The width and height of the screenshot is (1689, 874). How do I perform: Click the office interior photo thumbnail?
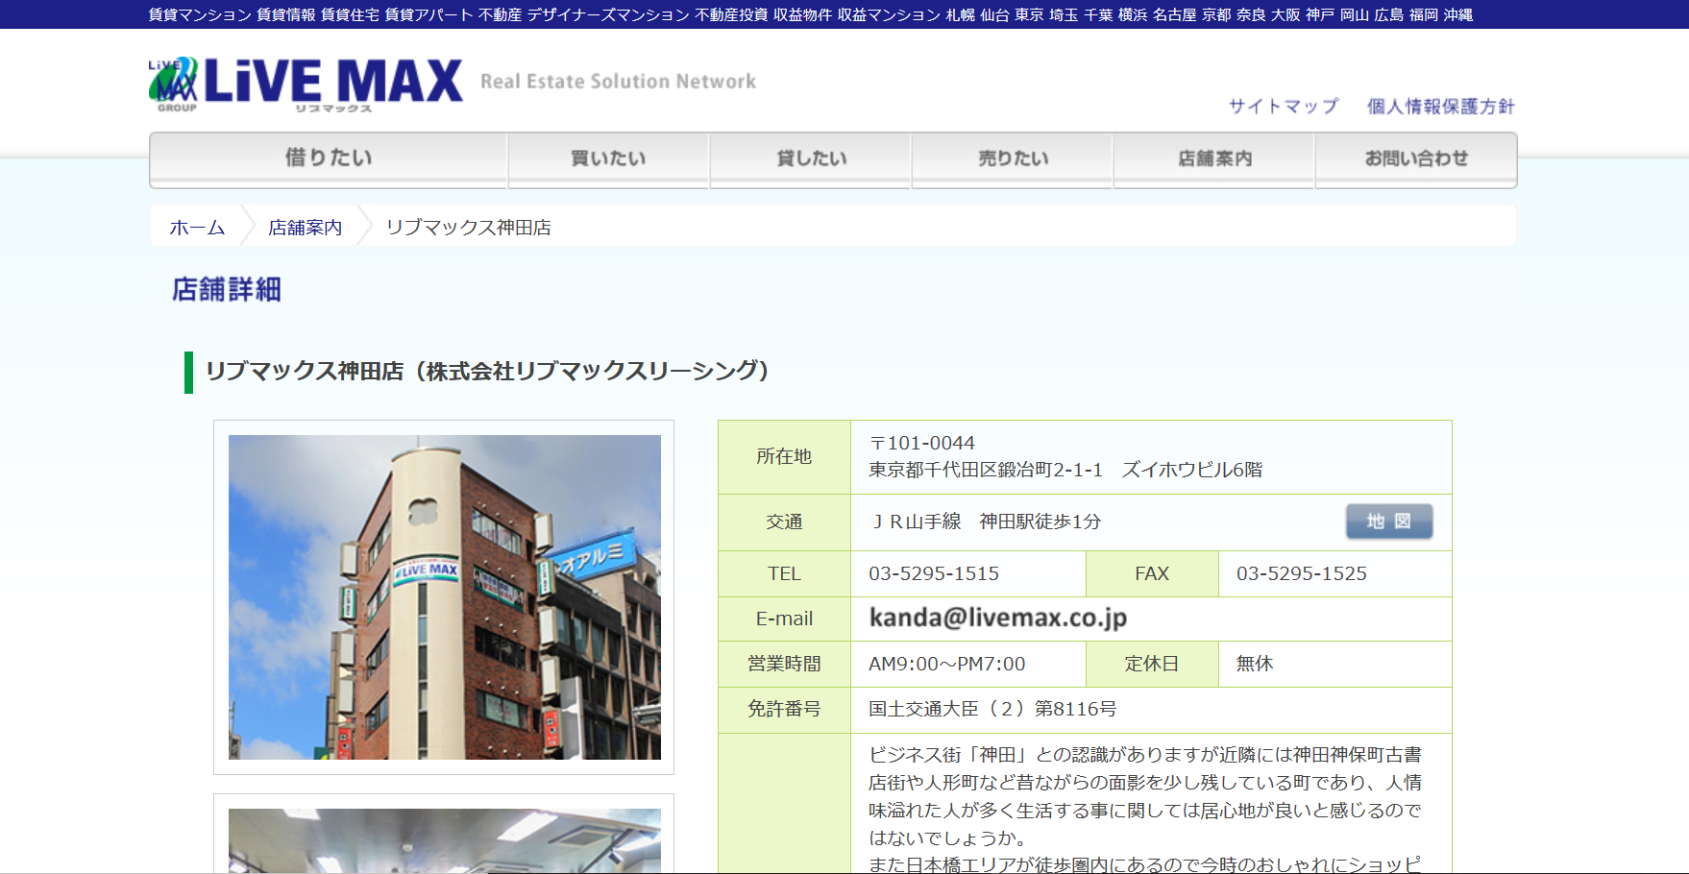444,839
